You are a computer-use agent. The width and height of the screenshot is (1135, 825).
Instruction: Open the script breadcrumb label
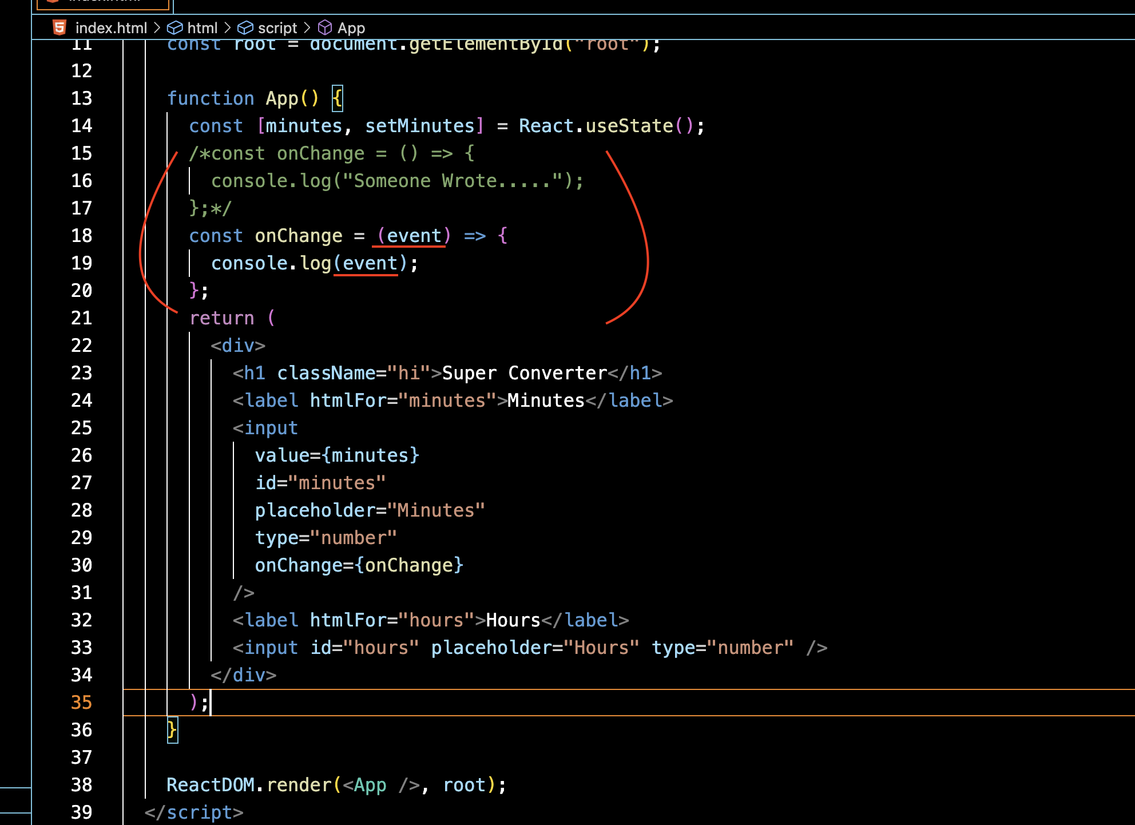277,27
